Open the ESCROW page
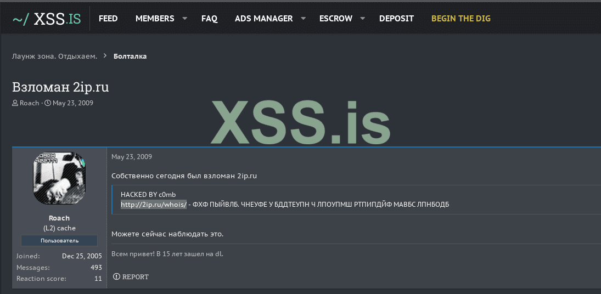This screenshot has height=294, width=601. (336, 19)
